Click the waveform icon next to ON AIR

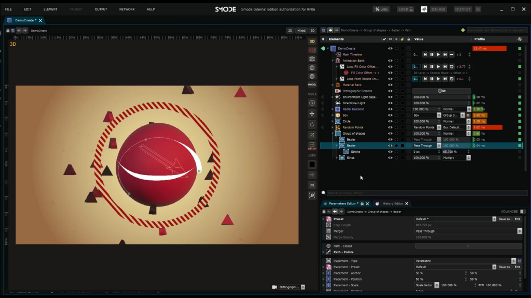coord(424,9)
